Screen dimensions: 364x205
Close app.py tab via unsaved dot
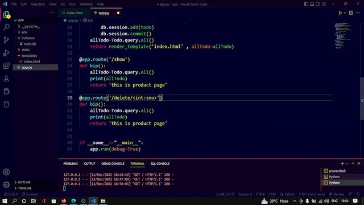pos(118,13)
